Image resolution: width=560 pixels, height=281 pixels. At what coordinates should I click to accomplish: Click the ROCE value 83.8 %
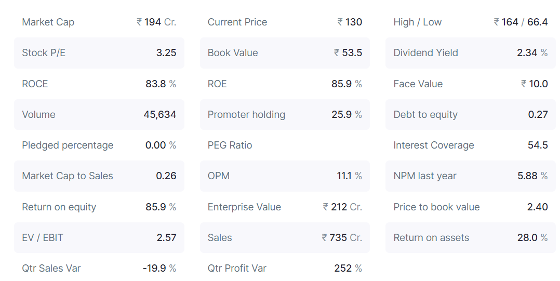coord(161,84)
